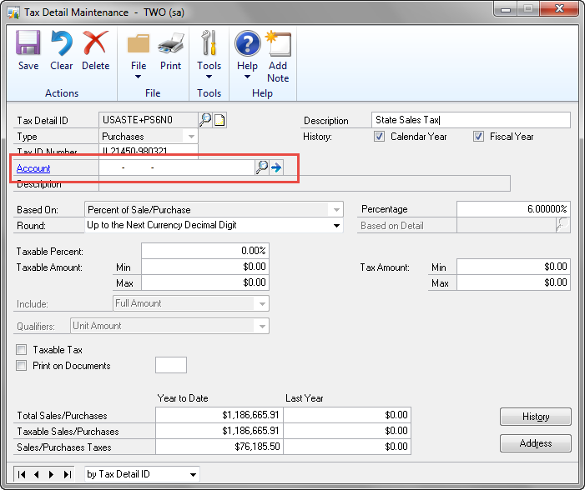The height and width of the screenshot is (490, 585).
Task: Click the Account lookup magnifier icon
Action: (262, 167)
